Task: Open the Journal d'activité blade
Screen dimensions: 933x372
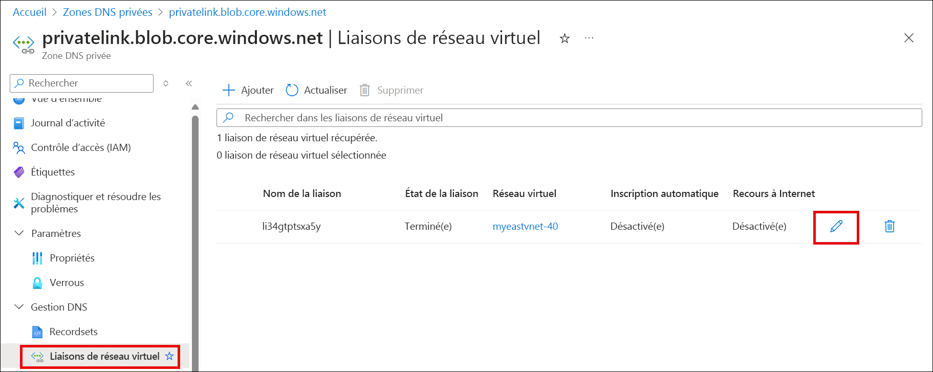Action: pyautogui.click(x=68, y=123)
